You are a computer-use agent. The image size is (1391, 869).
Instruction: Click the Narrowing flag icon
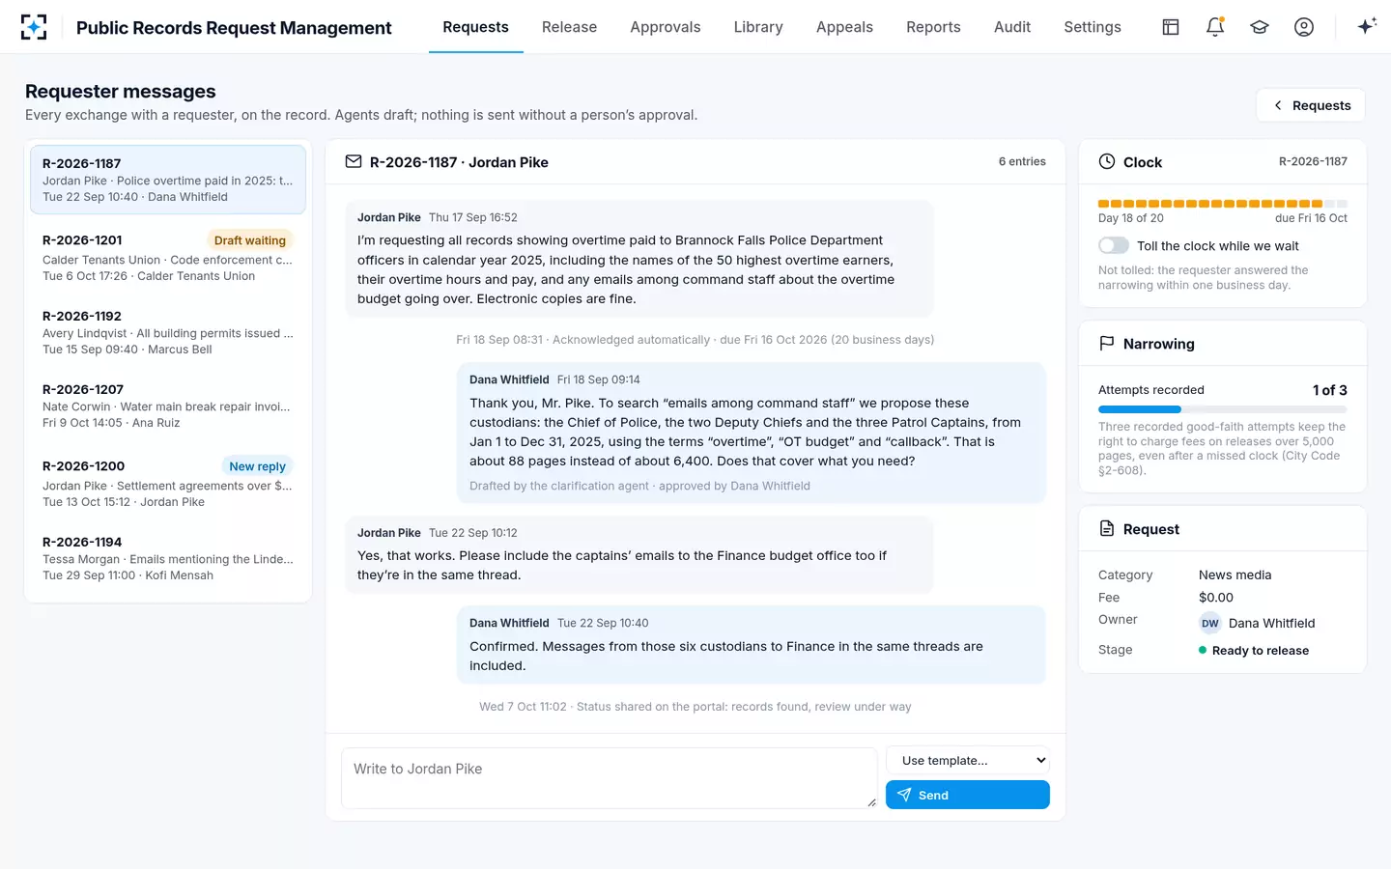[x=1107, y=344]
